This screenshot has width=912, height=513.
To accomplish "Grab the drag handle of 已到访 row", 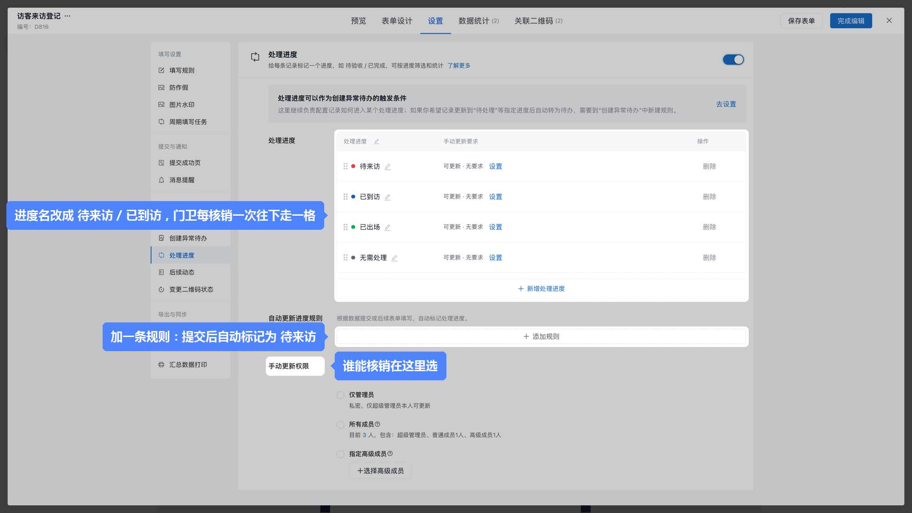I will pyautogui.click(x=345, y=197).
